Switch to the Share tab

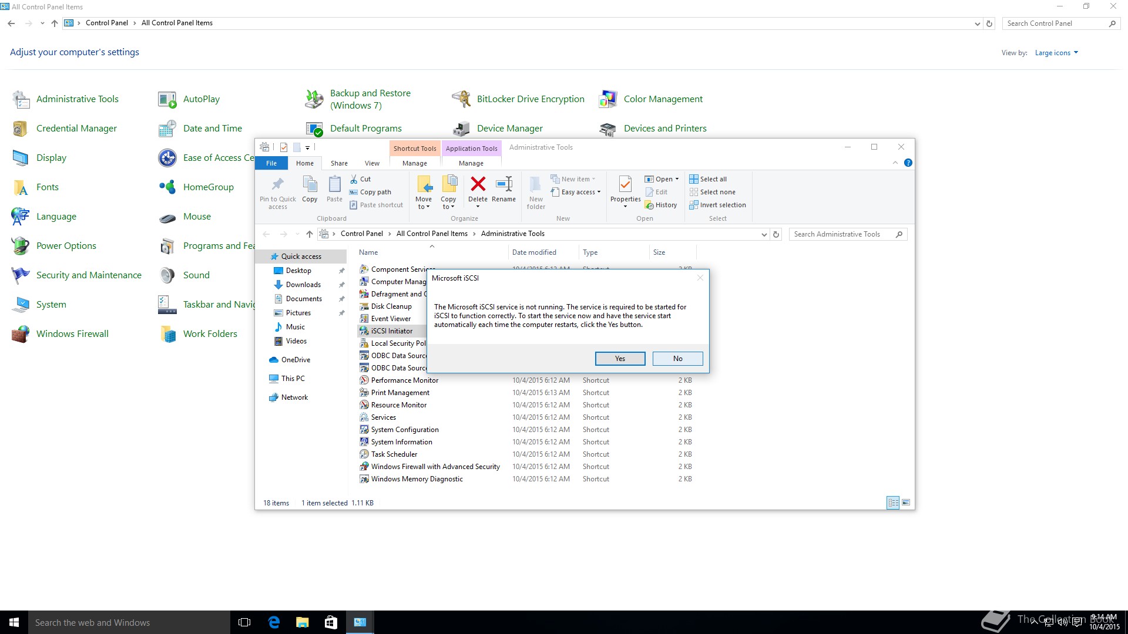coord(339,163)
